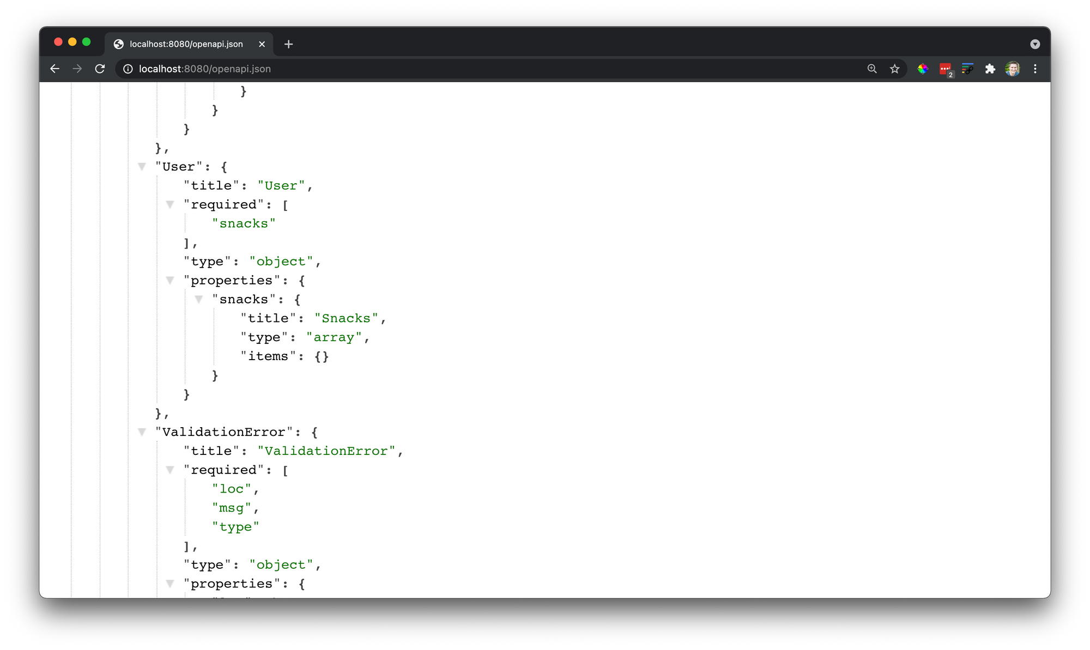Open a new browser tab
The width and height of the screenshot is (1090, 650).
[x=288, y=44]
